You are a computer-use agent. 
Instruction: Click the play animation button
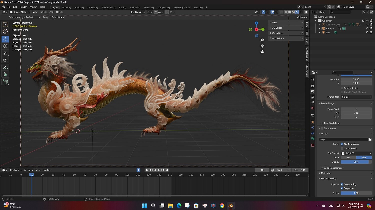pos(159,170)
